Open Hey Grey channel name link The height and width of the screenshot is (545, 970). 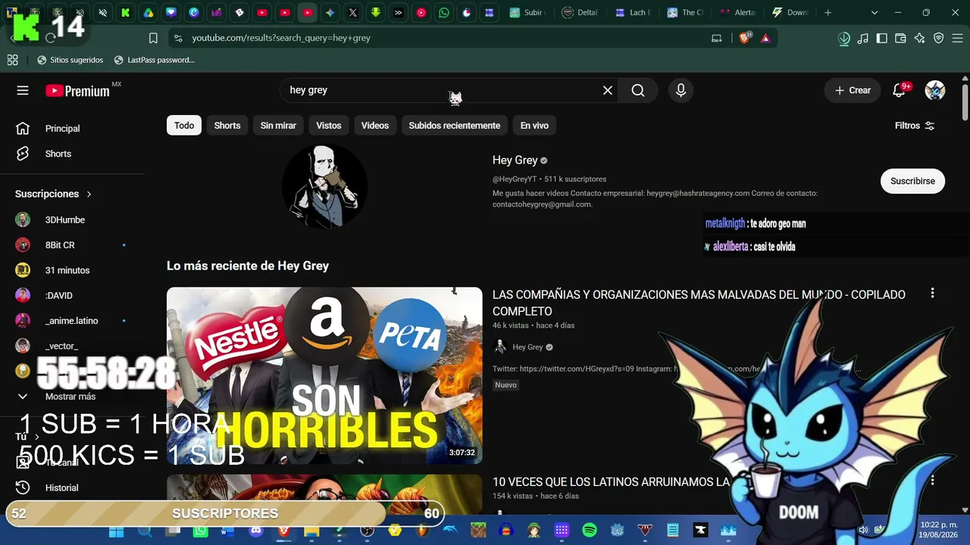pos(515,160)
